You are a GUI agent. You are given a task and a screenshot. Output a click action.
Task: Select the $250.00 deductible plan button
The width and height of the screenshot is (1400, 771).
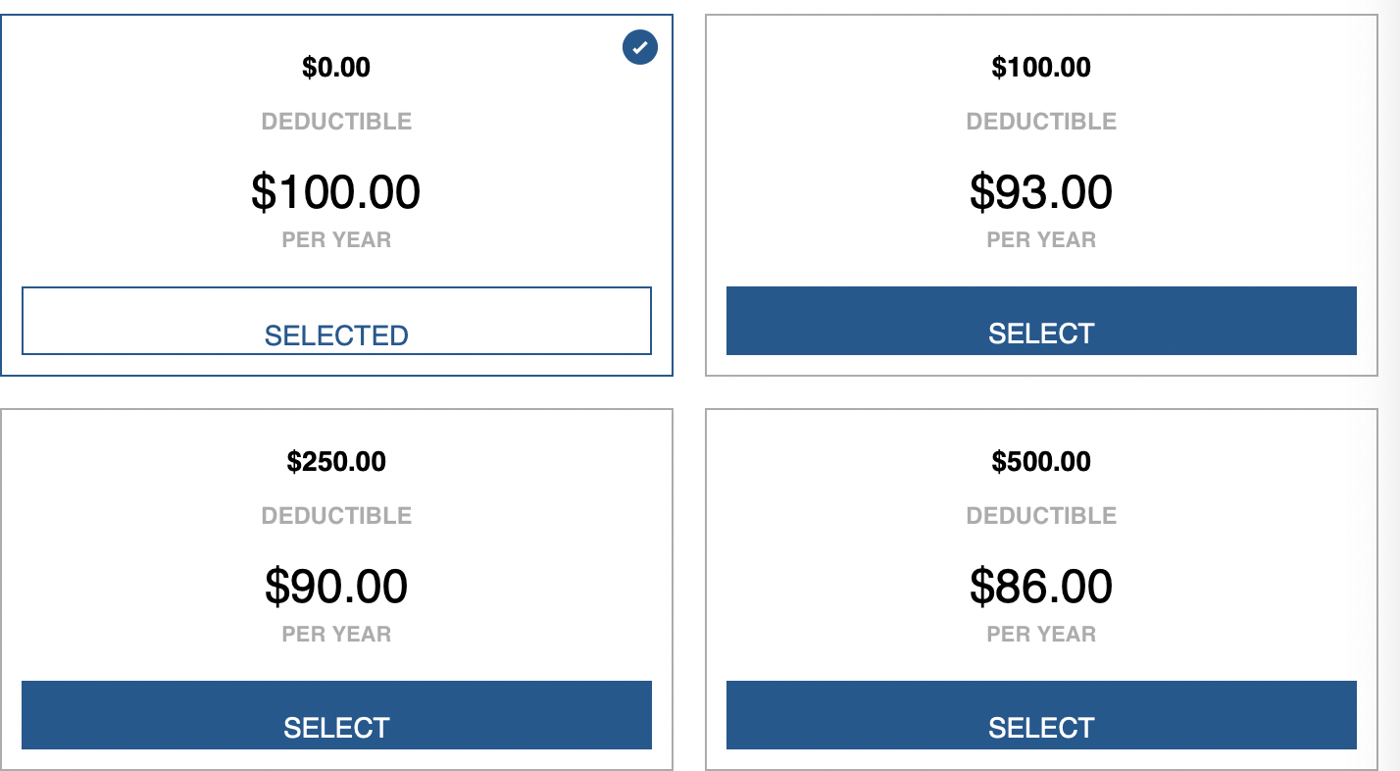336,715
